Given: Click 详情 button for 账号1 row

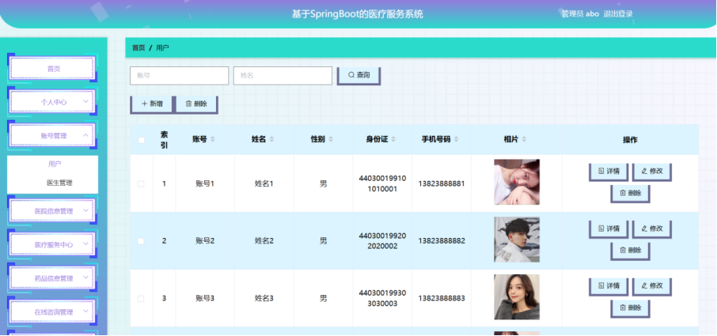Looking at the screenshot, I should click(x=609, y=172).
